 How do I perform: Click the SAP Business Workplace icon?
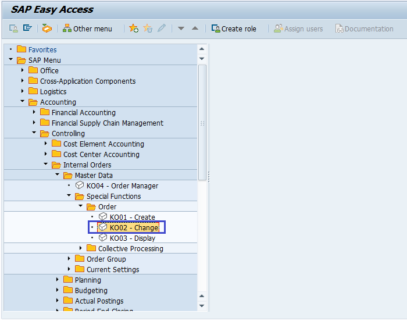tap(47, 28)
